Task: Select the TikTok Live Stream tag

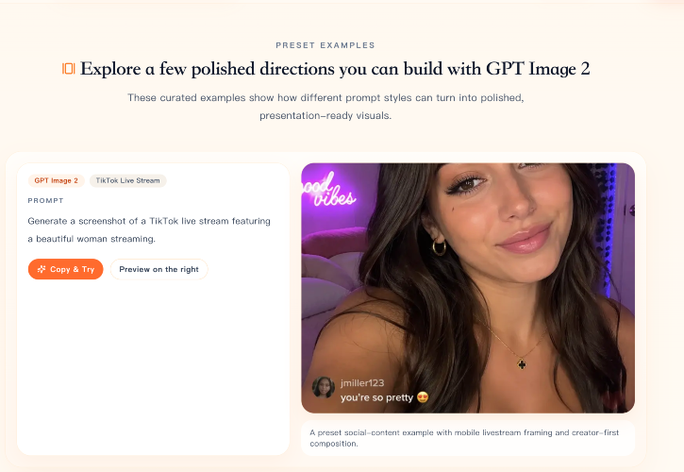Action: [x=127, y=180]
